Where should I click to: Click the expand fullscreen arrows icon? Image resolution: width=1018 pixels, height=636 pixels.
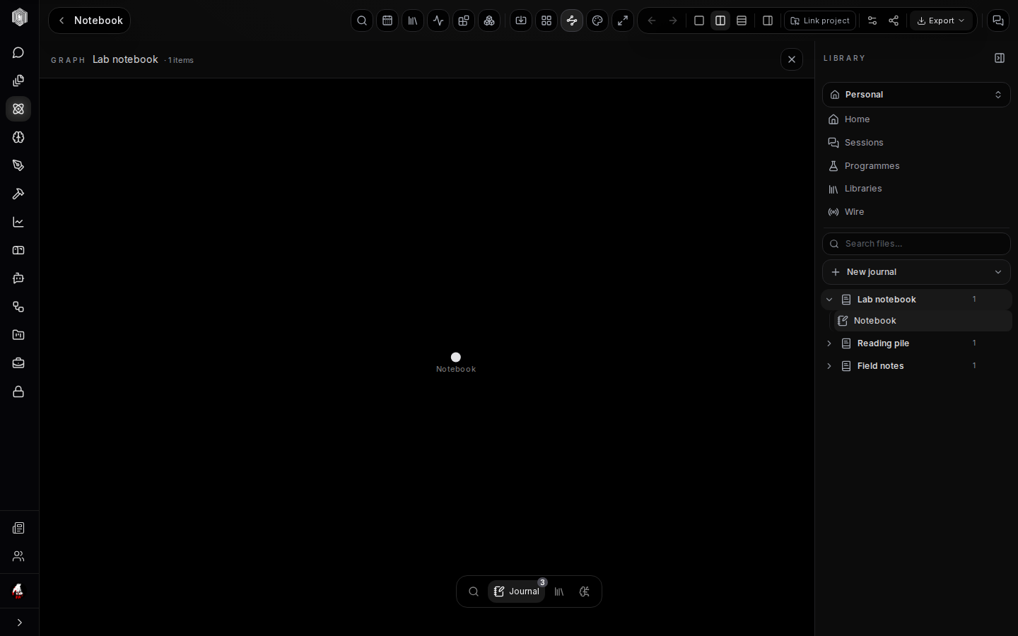623,20
